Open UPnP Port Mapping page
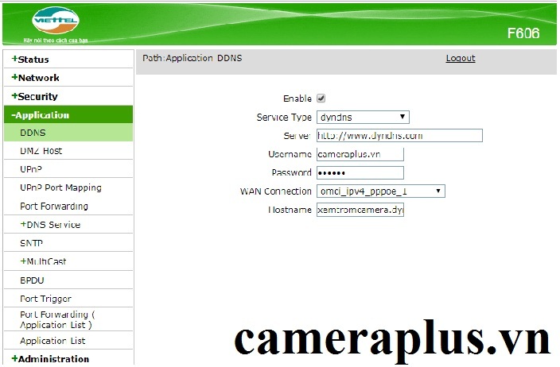Image resolution: width=560 pixels, height=367 pixels. point(60,187)
